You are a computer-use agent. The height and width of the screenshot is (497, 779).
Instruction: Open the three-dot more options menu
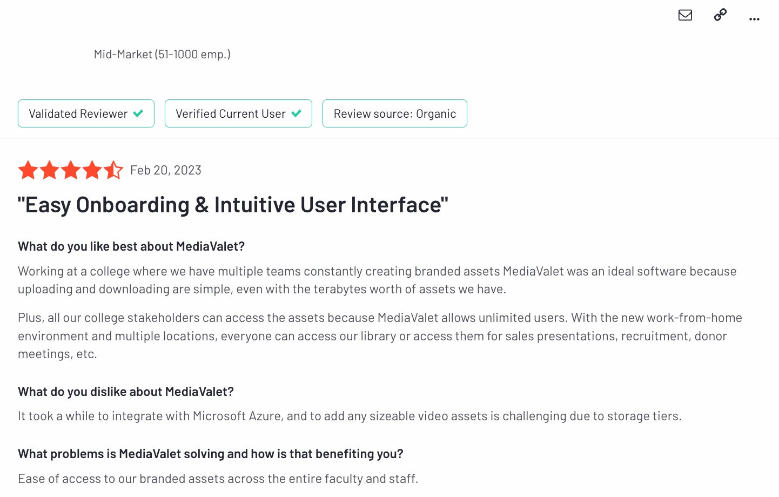(754, 19)
